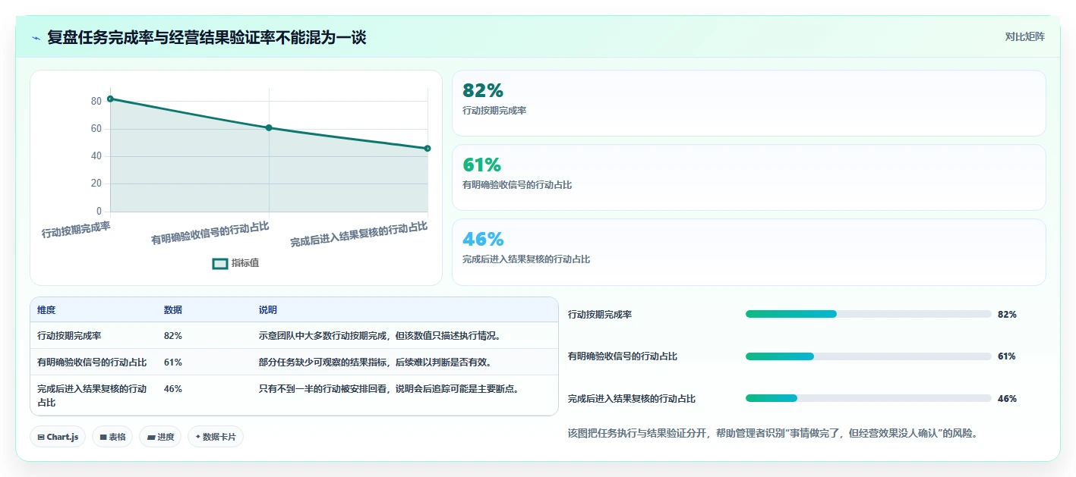Click the chart data point at value 46
The width and height of the screenshot is (1076, 477).
(428, 149)
